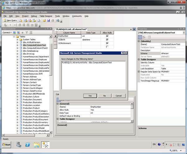The width and height of the screenshot is (187, 154).
Task: Click the Disconnect icon in Object Explorer
Action: pyautogui.click(x=18, y=33)
